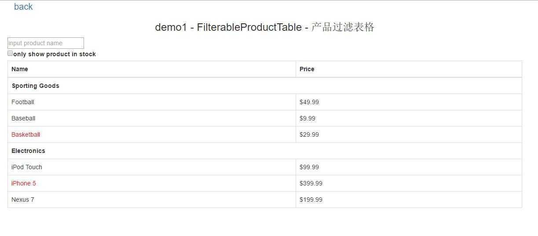
Task: Click the iPod Touch product name
Action: [x=27, y=167]
